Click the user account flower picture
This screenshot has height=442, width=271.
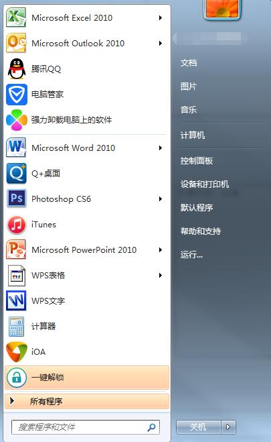coord(222,9)
